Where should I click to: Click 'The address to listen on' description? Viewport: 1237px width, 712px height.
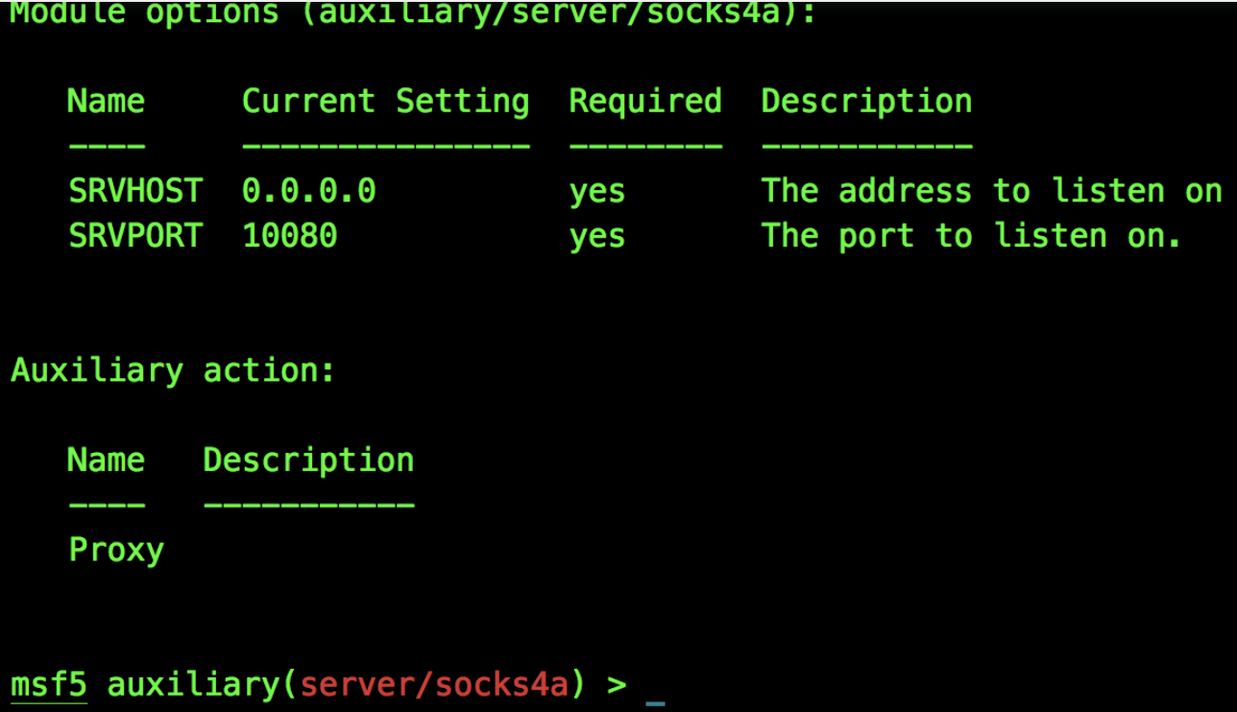991,191
